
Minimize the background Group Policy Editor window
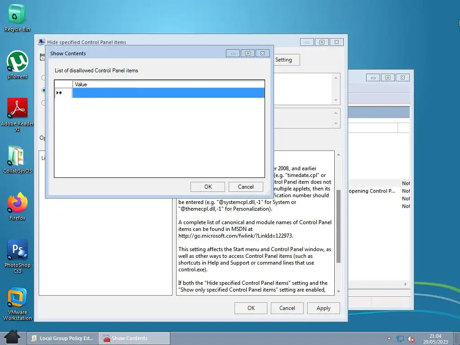click(373, 78)
